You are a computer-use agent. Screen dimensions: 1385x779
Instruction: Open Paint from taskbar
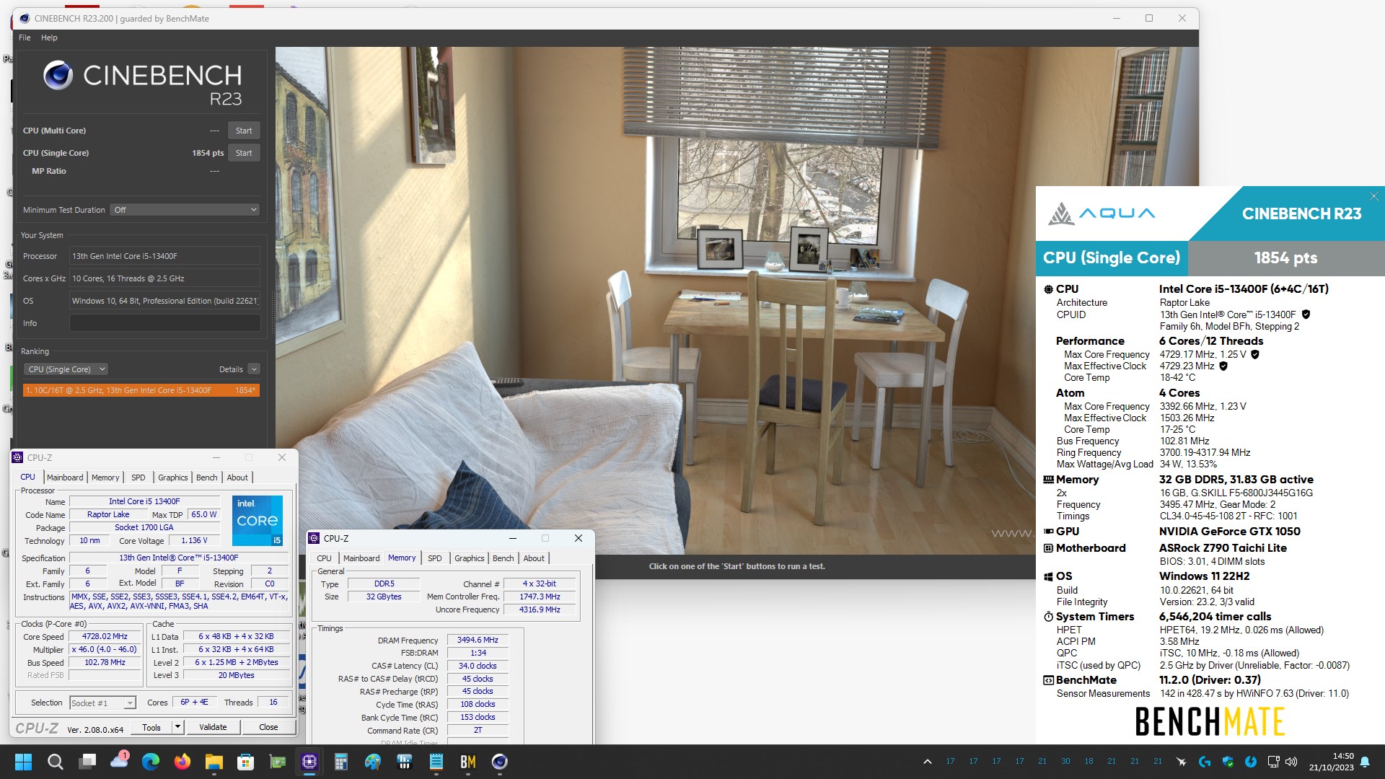tap(373, 762)
